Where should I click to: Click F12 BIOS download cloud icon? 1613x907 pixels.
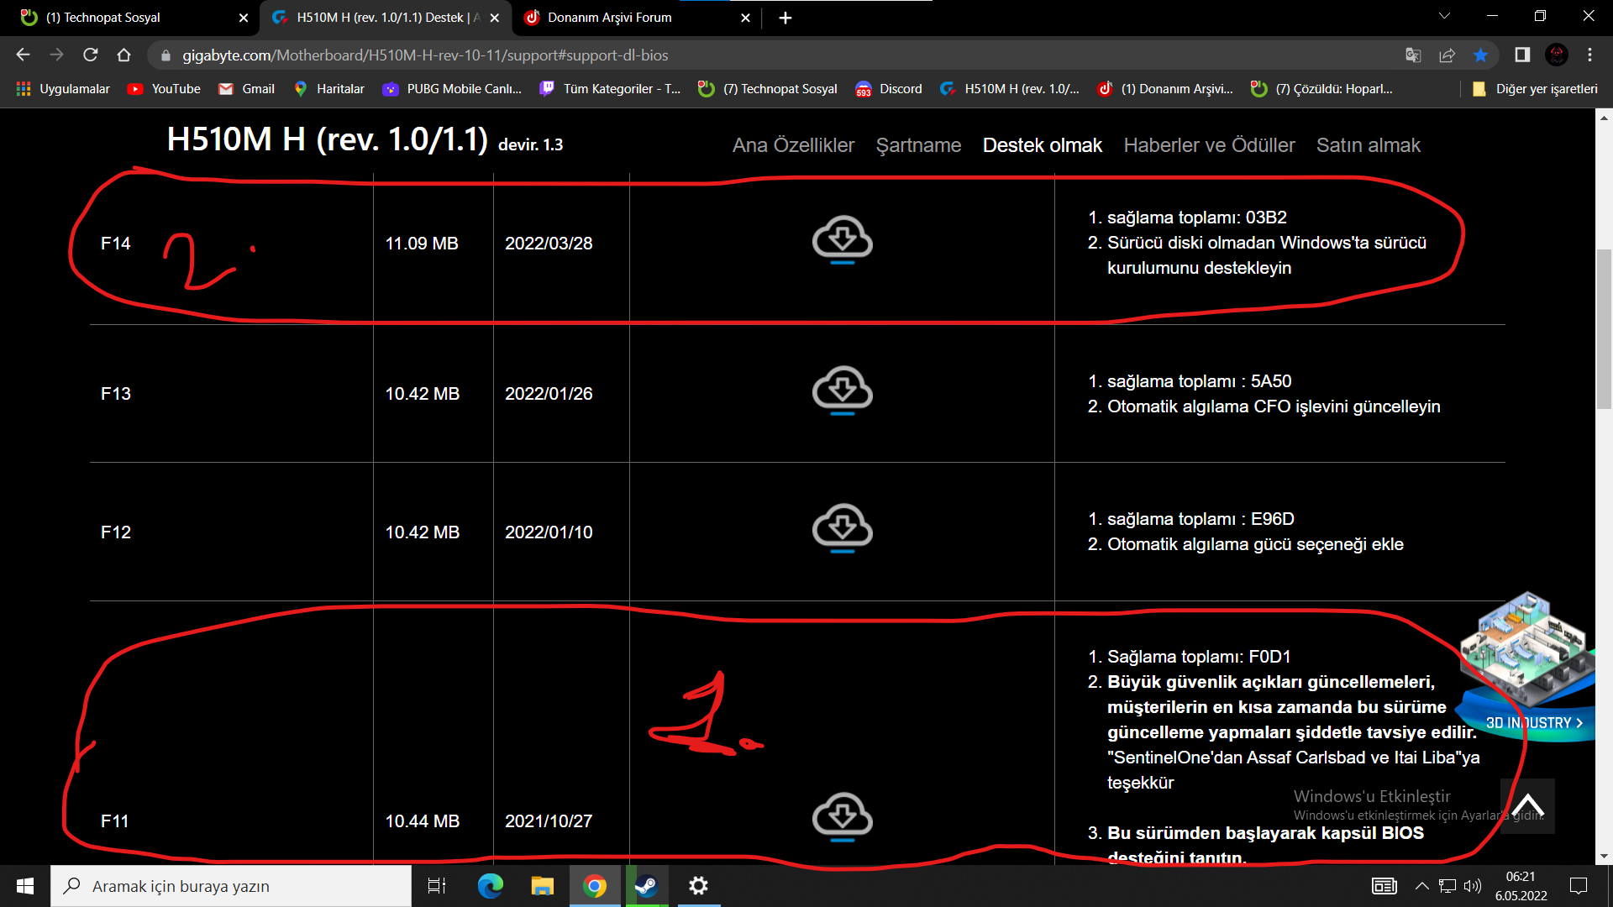(842, 528)
